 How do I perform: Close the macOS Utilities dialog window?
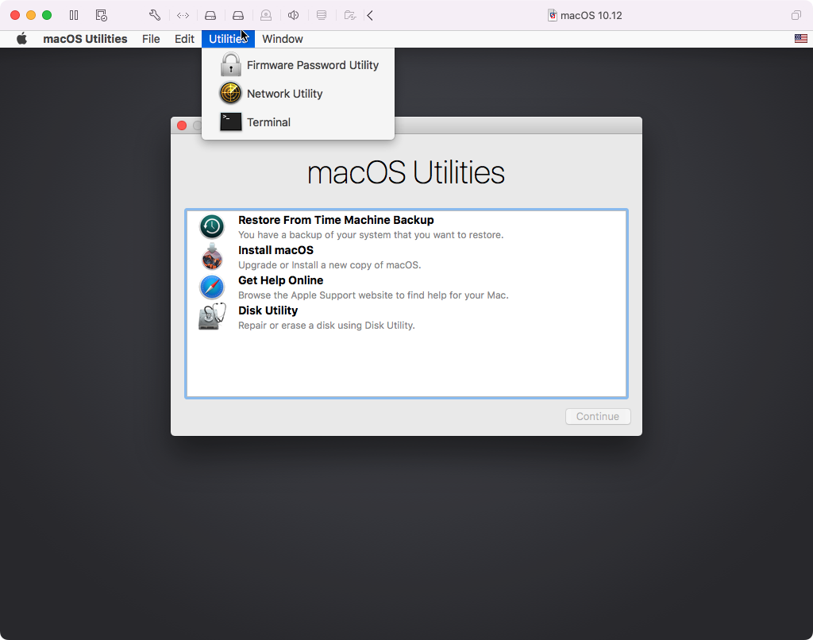click(182, 125)
